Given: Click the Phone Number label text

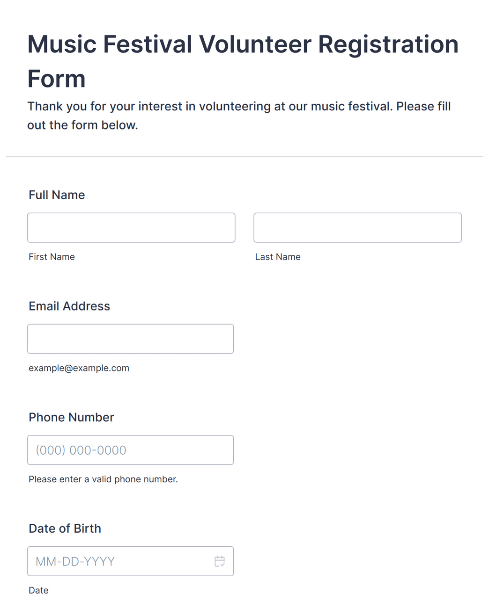Looking at the screenshot, I should pos(71,417).
